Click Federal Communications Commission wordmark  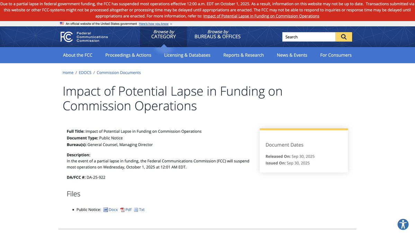point(92,37)
